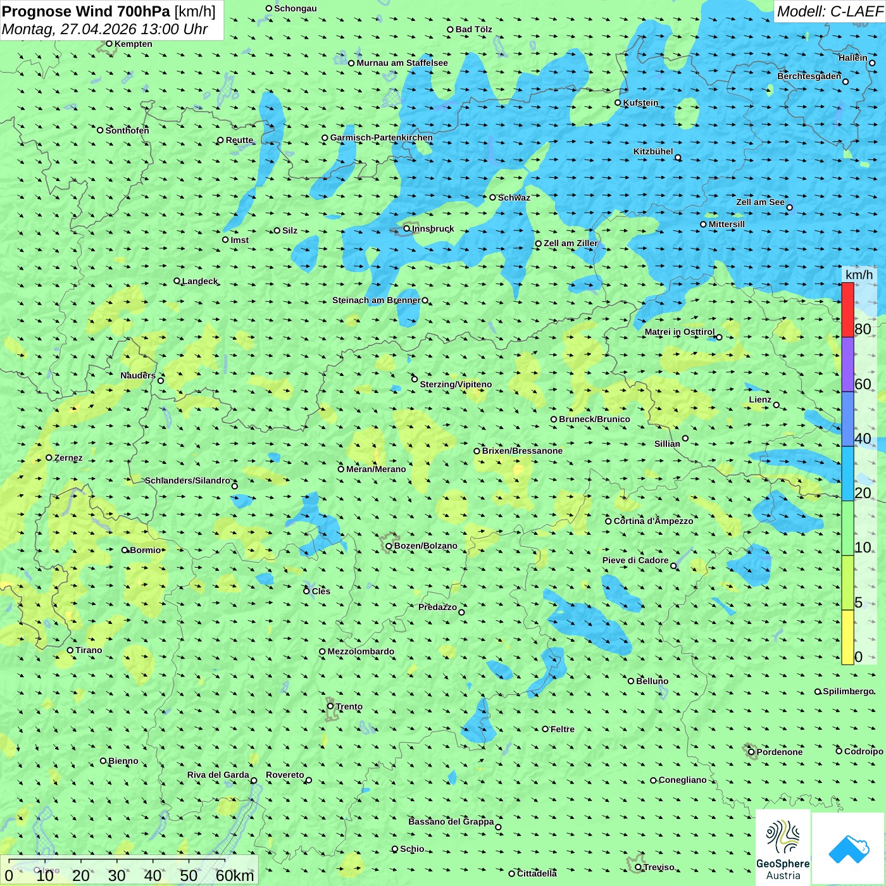Click the 'Sonthofen' label

pos(127,130)
